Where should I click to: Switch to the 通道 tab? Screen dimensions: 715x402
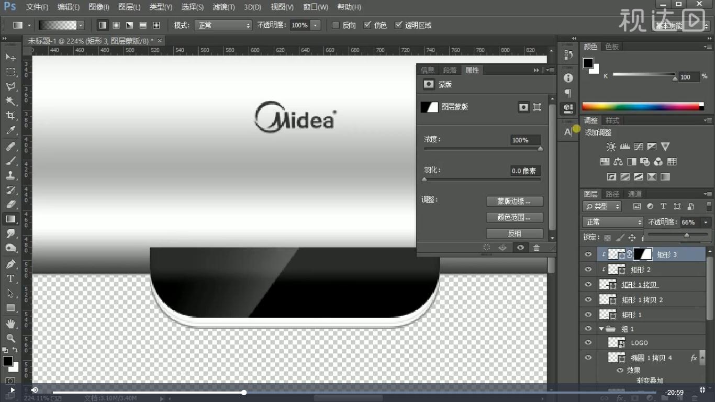tap(634, 194)
